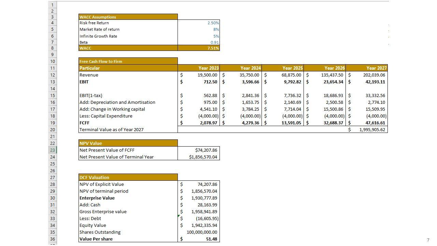Select the Beta value 0.91
The image size is (437, 246).
(199, 42)
